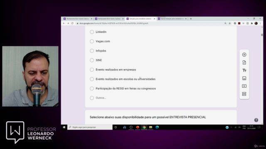The image size is (266, 149).
Task: Open notification center in taskbar
Action: point(259,127)
